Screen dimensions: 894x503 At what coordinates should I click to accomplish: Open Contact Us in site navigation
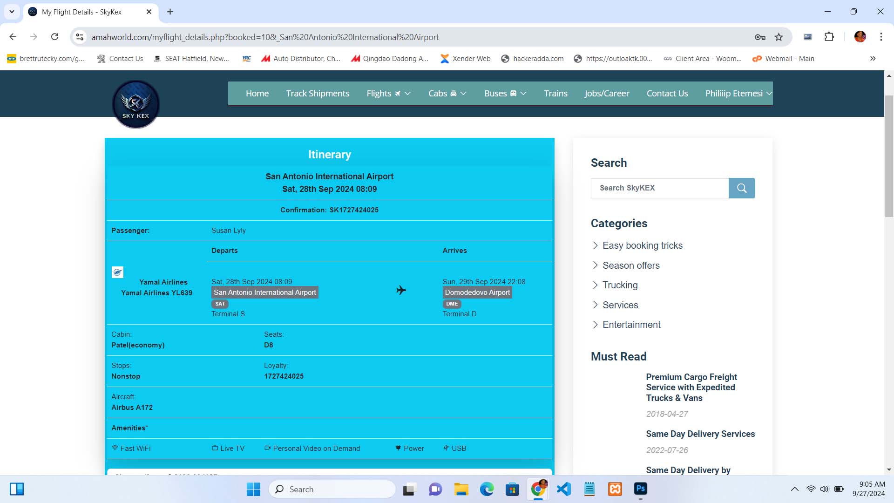(x=667, y=94)
